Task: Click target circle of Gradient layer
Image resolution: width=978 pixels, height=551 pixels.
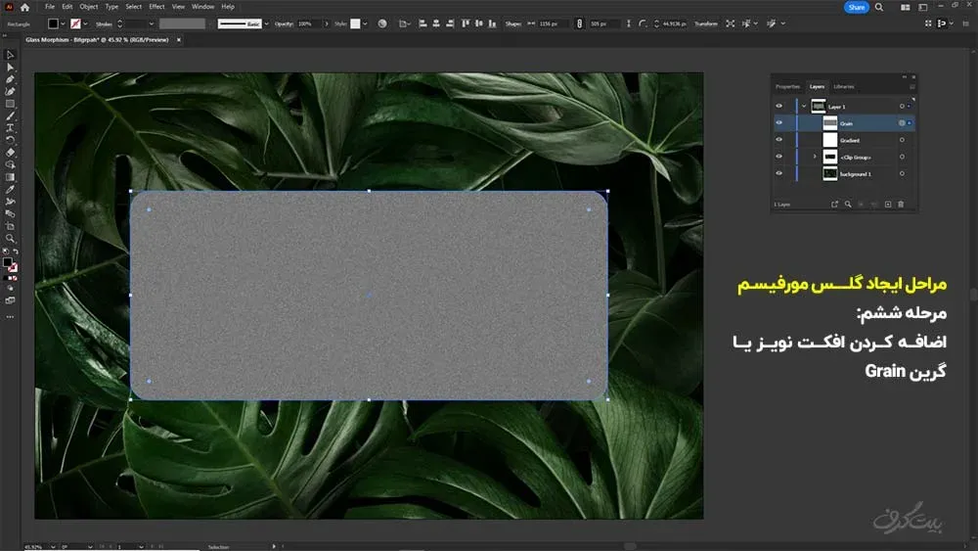Action: click(902, 140)
